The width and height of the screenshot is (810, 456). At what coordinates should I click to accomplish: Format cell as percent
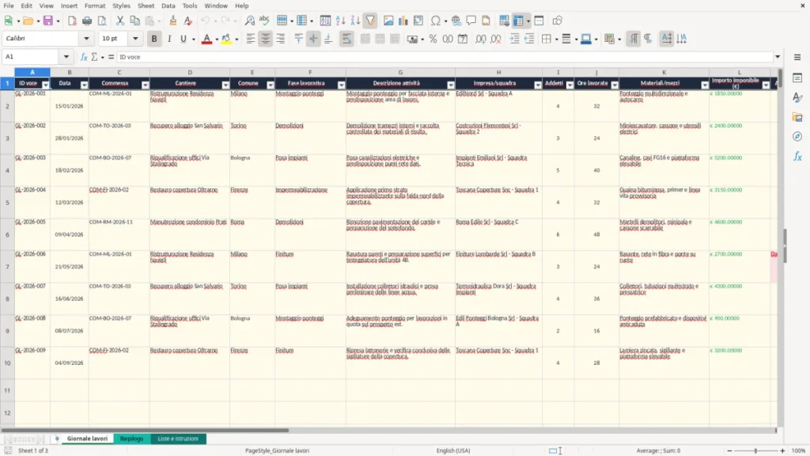[433, 39]
